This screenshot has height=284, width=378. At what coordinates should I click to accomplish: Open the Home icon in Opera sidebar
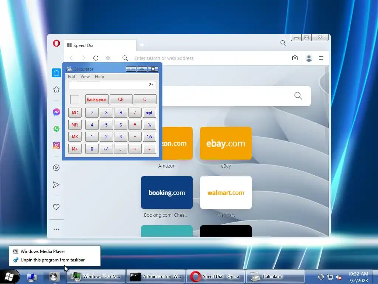(56, 73)
